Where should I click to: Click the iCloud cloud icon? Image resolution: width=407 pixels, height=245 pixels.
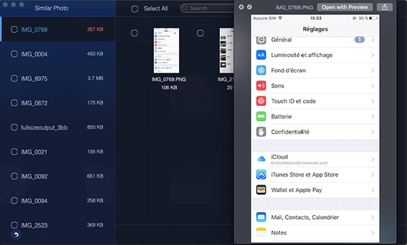coord(261,159)
